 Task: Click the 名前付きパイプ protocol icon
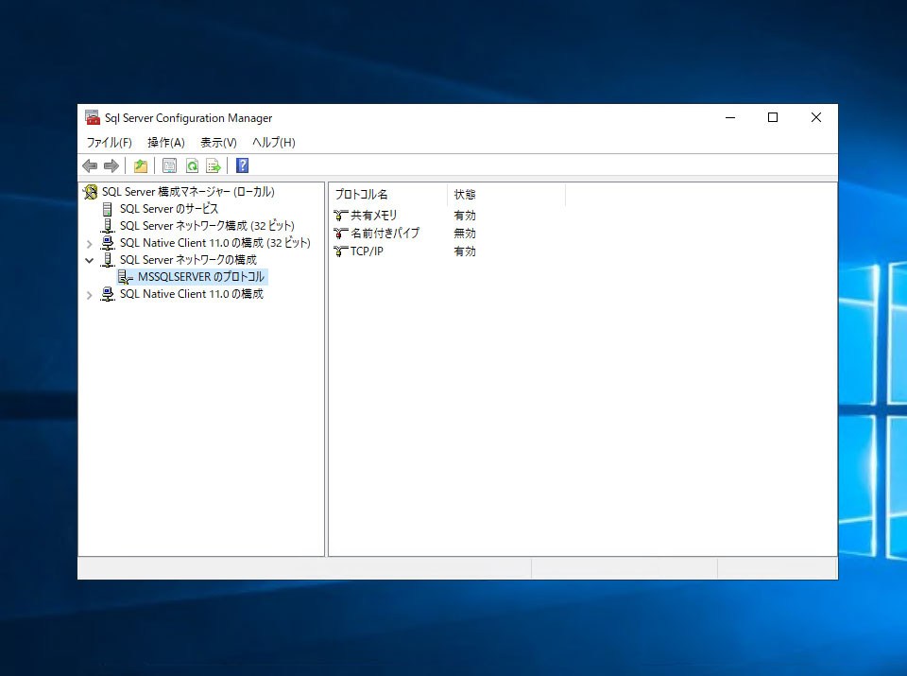[341, 234]
